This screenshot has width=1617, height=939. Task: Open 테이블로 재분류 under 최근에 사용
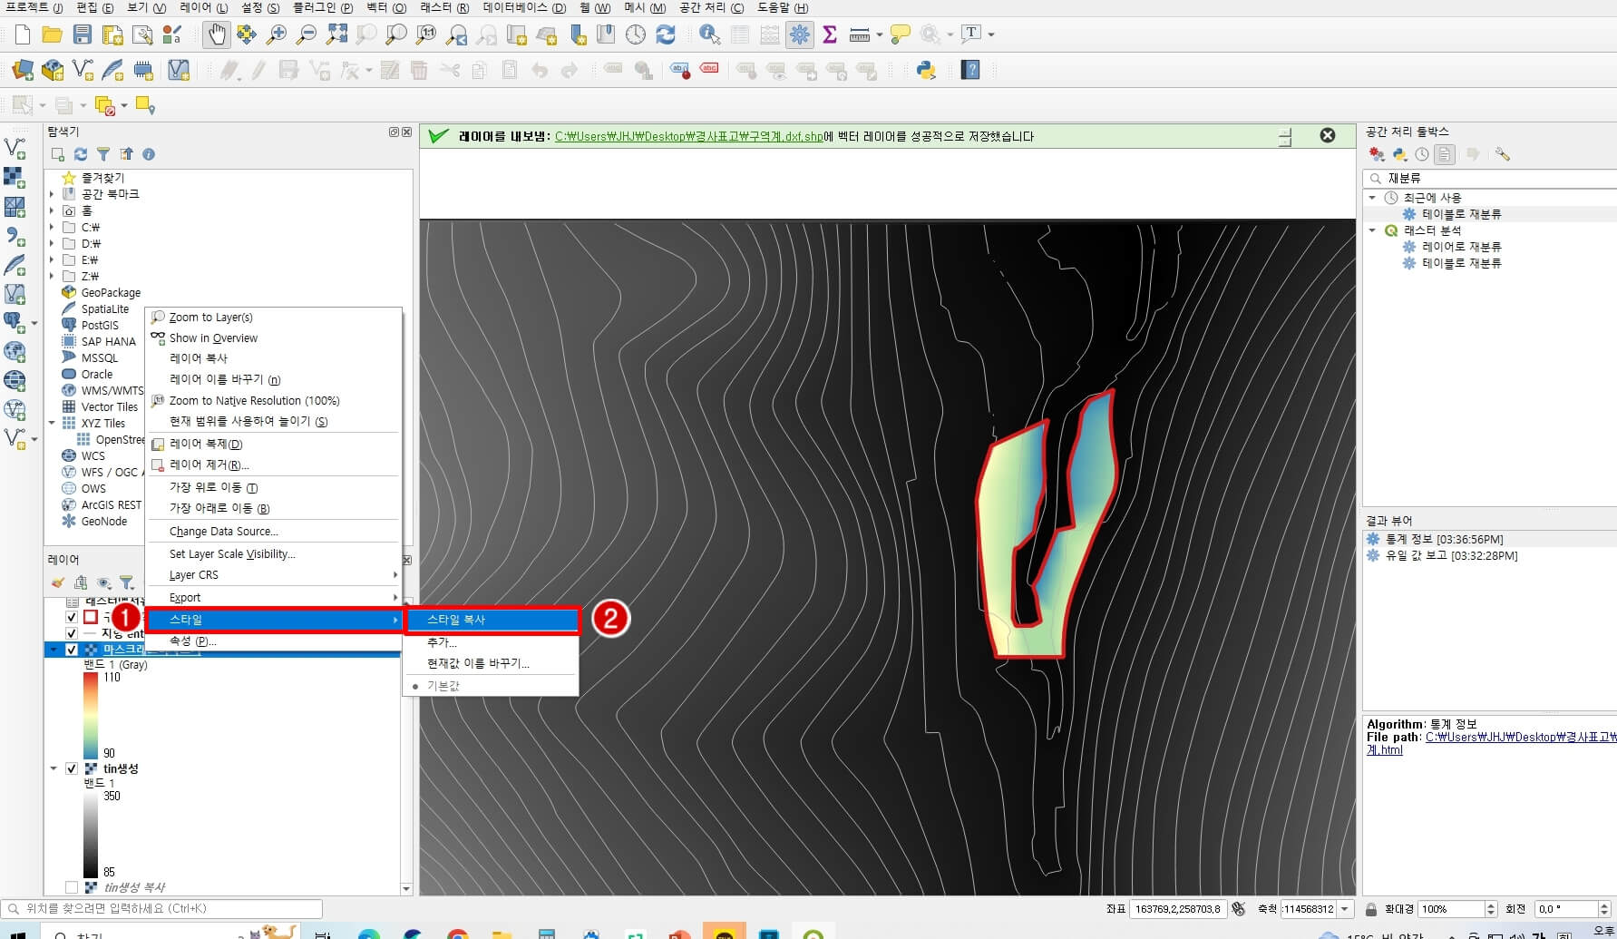(x=1461, y=214)
